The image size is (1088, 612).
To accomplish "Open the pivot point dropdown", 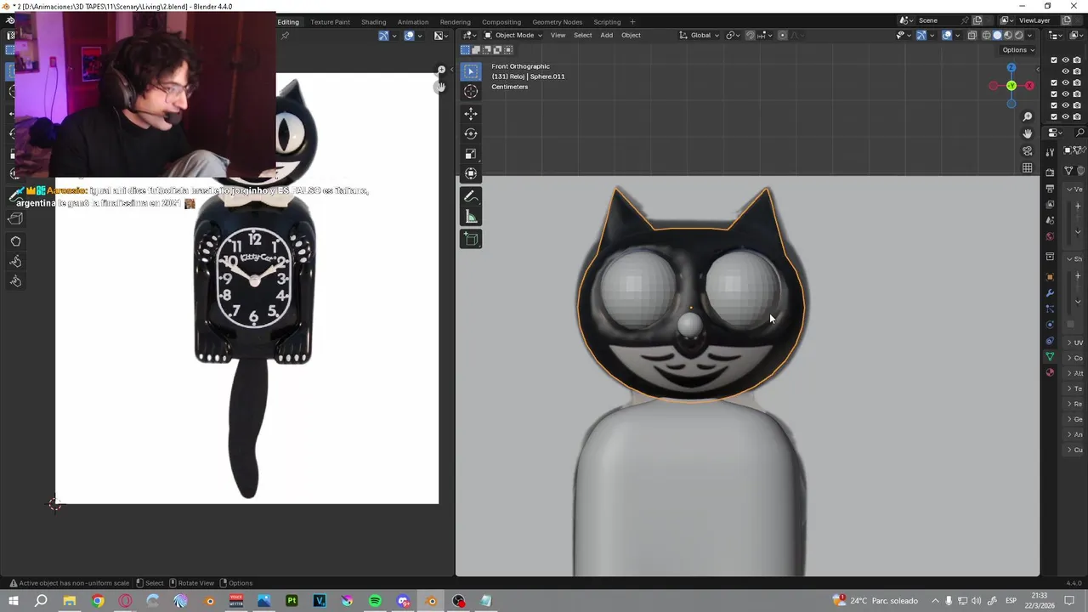I will (733, 35).
